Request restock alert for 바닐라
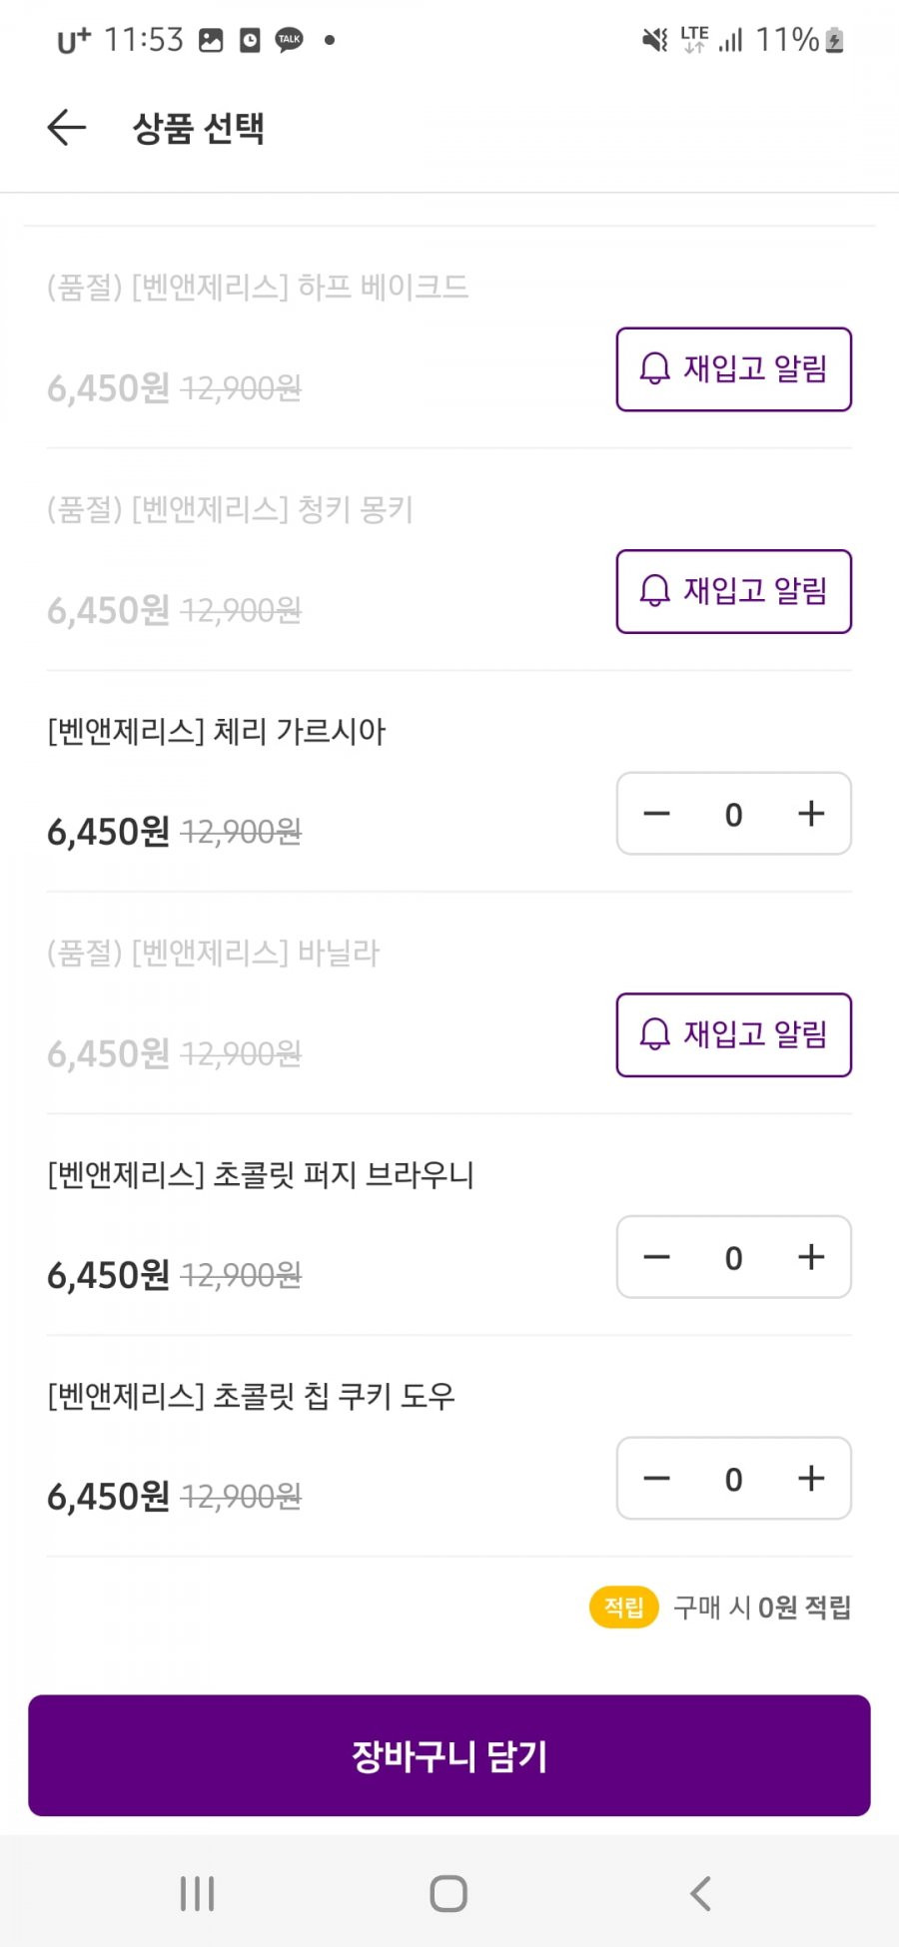This screenshot has width=899, height=1947. pos(734,1034)
